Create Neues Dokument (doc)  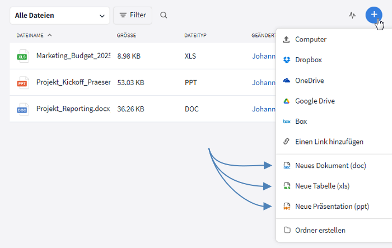coord(330,166)
